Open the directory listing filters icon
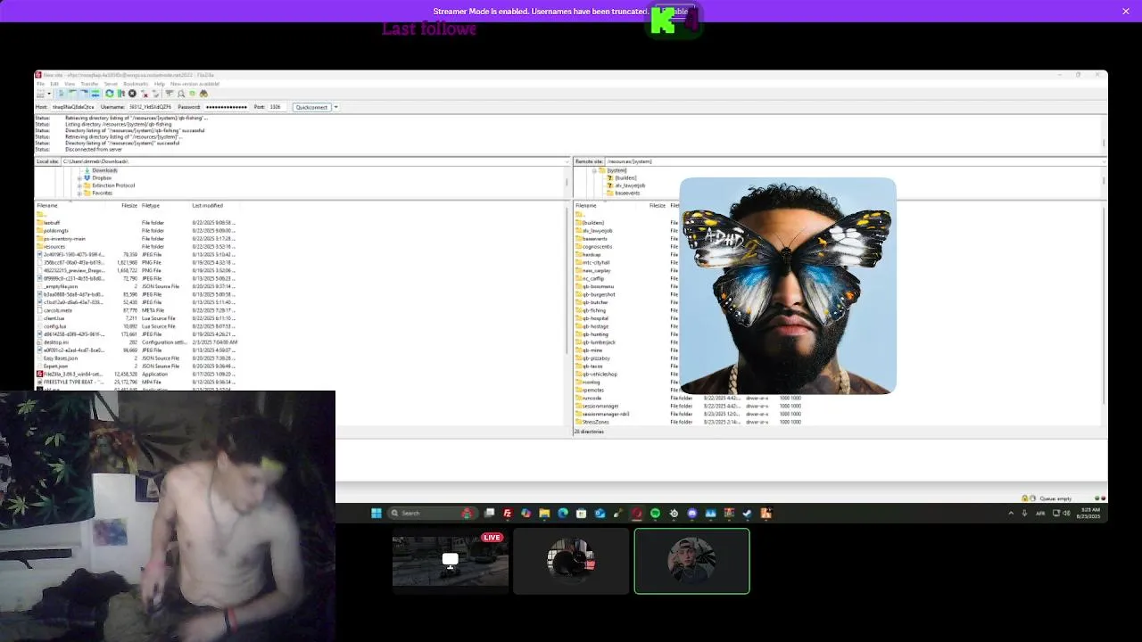The height and width of the screenshot is (642, 1142). pos(169,94)
